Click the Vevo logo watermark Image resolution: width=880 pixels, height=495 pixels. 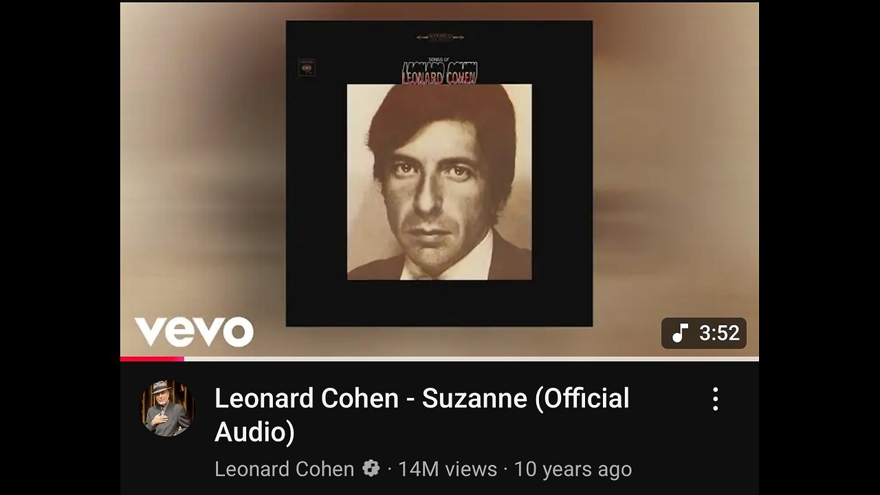tap(194, 332)
